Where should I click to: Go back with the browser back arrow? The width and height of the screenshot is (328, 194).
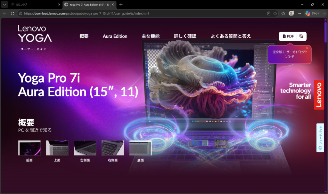tap(4, 13)
